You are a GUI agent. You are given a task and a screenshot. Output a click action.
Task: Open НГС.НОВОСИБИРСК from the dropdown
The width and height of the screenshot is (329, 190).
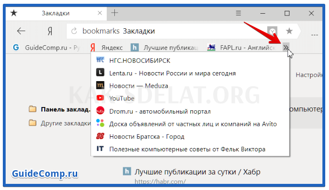pos(190,60)
